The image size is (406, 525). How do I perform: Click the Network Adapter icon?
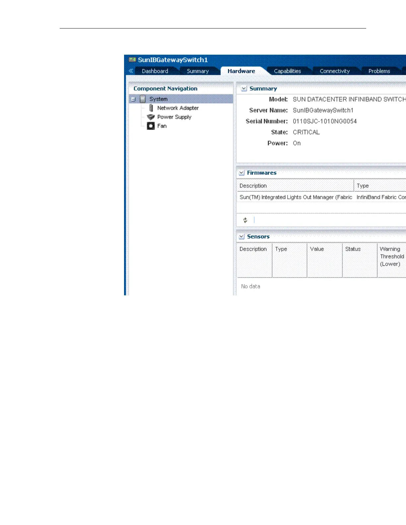click(x=151, y=108)
